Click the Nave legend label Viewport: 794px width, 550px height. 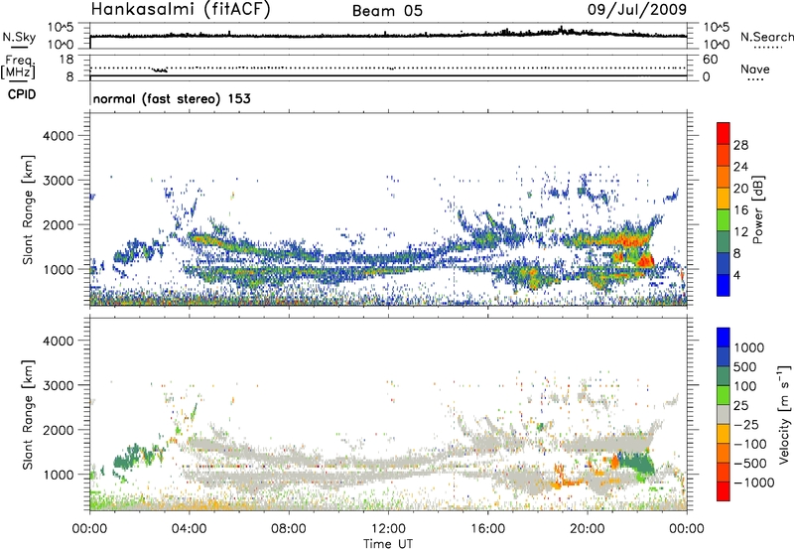pyautogui.click(x=755, y=69)
